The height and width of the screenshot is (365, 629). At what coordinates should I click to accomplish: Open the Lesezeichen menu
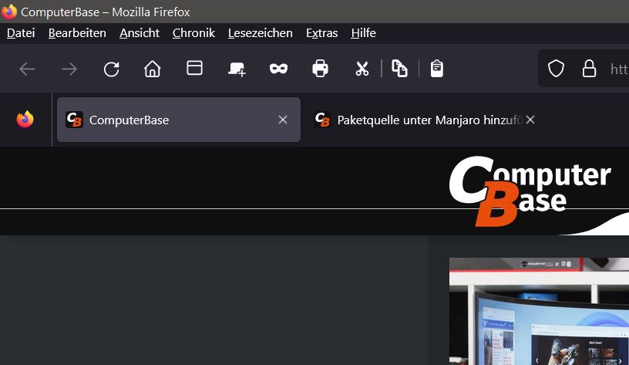261,33
